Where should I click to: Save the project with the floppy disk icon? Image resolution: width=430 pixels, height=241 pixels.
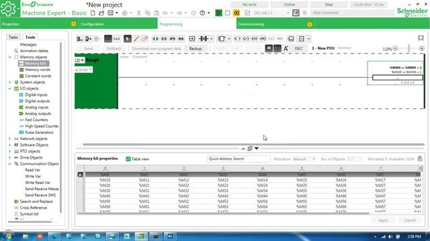tap(110, 13)
